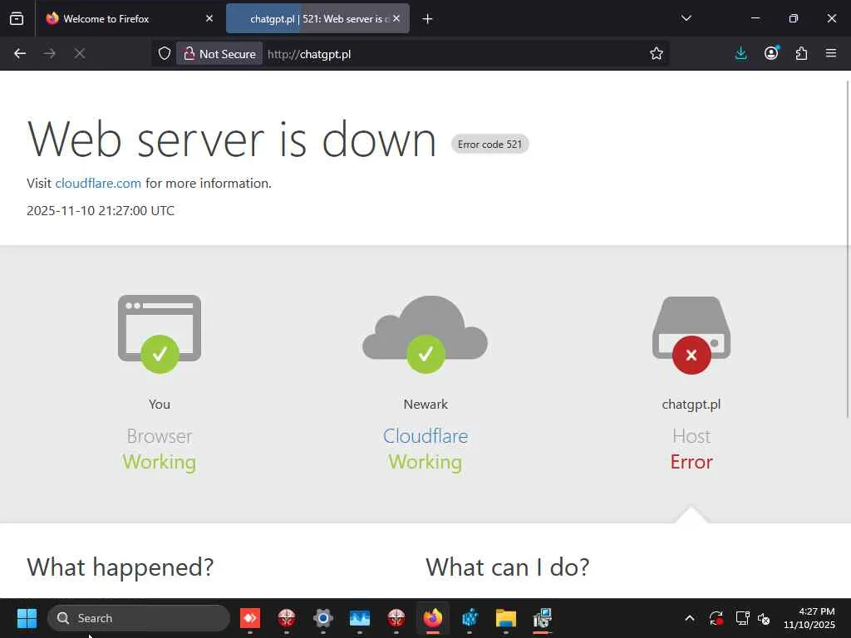Open the Downloads panel
This screenshot has height=638, width=851.
coord(740,54)
